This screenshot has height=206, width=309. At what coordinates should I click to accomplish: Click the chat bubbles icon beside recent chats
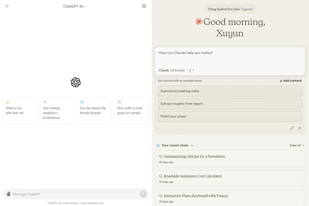pos(158,145)
